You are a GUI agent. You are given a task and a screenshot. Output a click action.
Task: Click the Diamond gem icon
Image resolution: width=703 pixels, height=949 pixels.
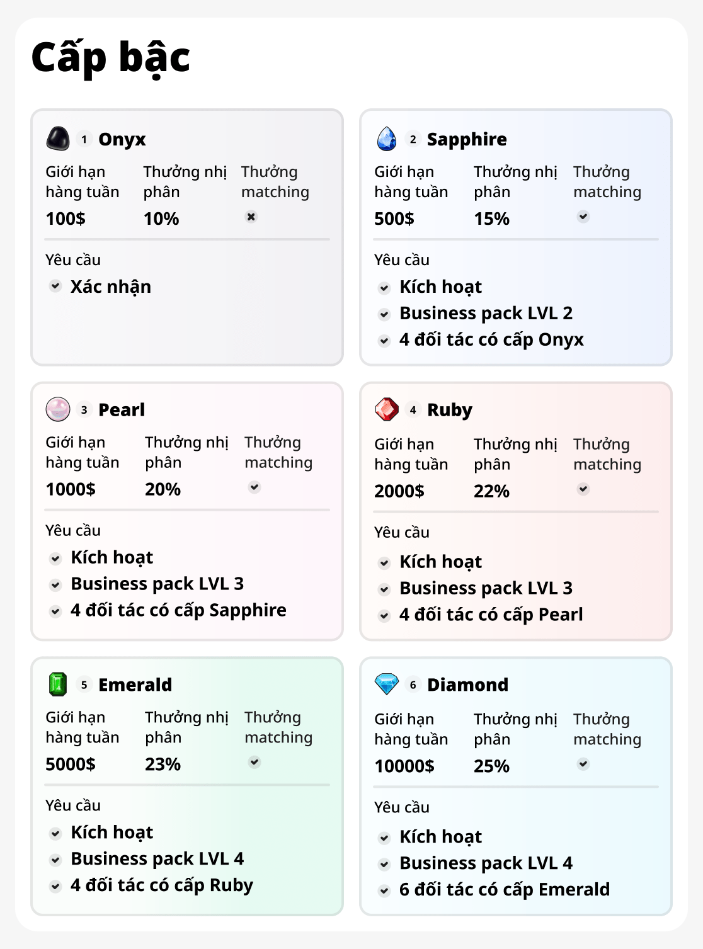(x=387, y=684)
